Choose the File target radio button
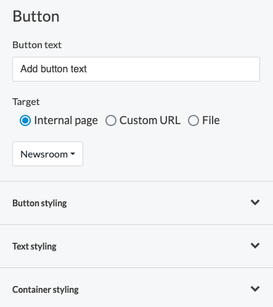 point(194,120)
